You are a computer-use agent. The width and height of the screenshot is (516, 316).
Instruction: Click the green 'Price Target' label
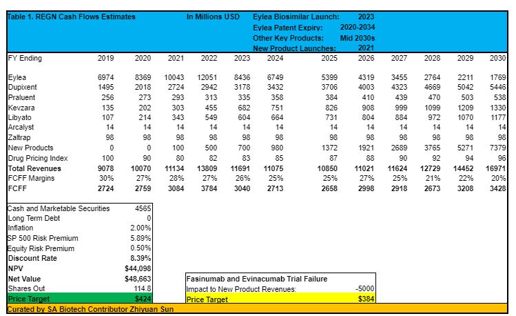29,299
